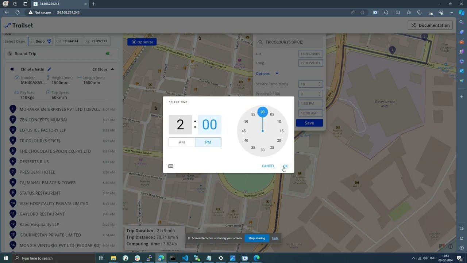
Task: Click Stop sharing button
Action: [x=257, y=238]
